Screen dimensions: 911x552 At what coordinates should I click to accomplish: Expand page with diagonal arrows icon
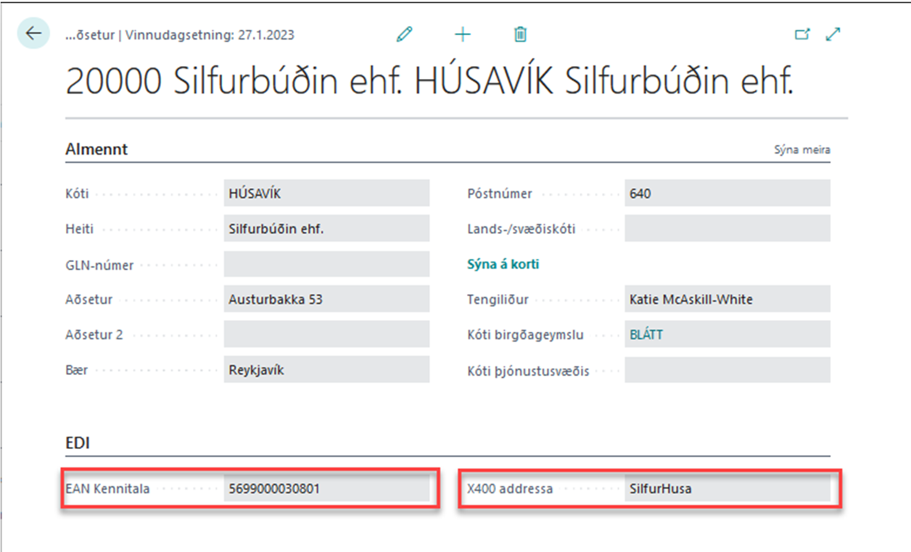coord(833,35)
